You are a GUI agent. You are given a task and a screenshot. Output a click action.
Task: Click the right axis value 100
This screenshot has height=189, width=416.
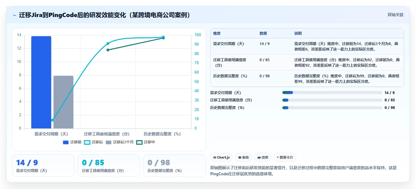coord(198,35)
